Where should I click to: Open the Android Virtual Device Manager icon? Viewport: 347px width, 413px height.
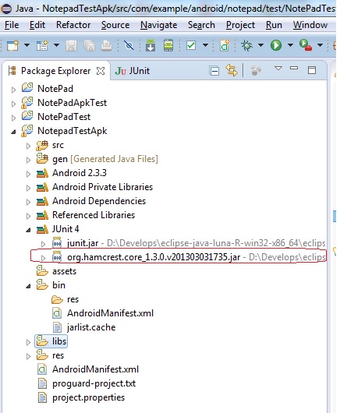(x=168, y=45)
